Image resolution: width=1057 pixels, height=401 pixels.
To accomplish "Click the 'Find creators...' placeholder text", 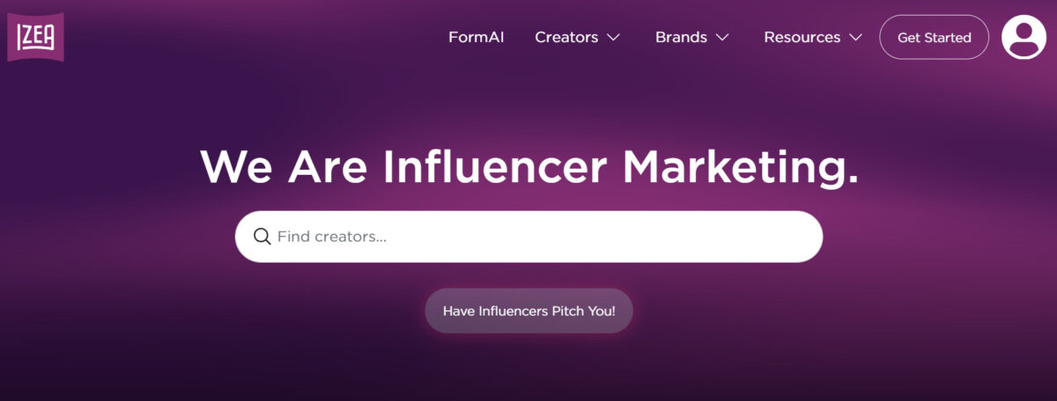I will tap(332, 237).
